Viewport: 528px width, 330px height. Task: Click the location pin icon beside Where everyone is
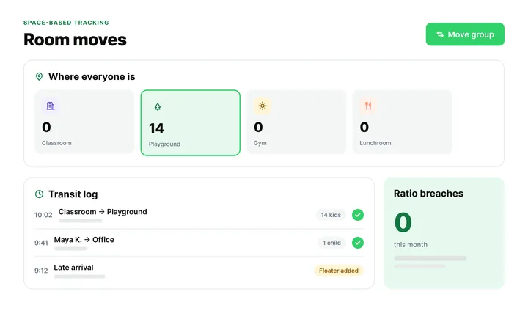point(39,77)
